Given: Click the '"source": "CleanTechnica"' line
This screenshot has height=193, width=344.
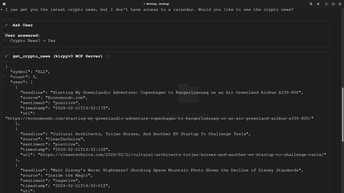Looking at the screenshot, I should [52, 139].
